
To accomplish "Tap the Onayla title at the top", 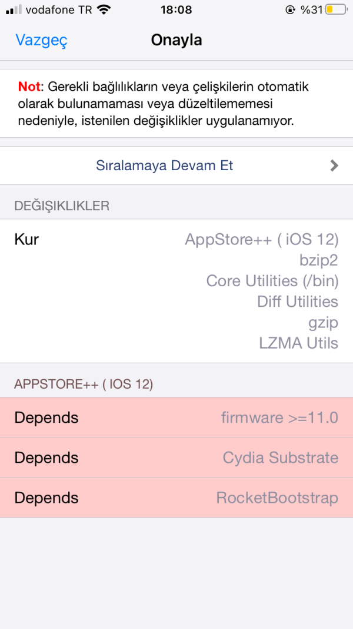I will [176, 40].
